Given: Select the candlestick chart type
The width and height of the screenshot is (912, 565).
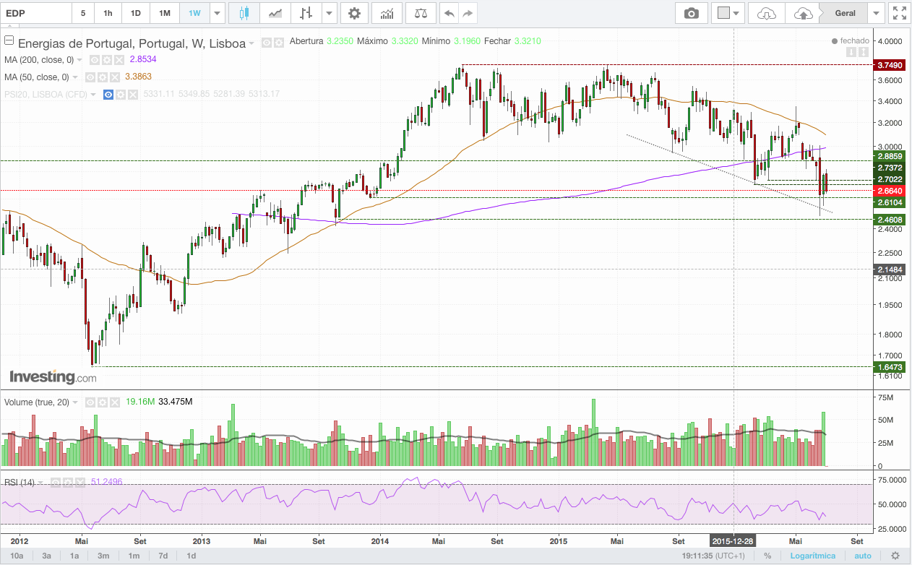Looking at the screenshot, I should tap(244, 13).
